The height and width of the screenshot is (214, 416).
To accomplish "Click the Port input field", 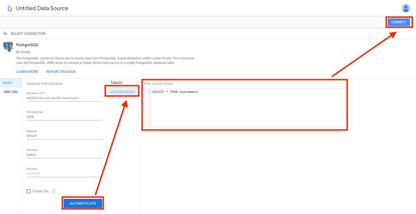I will click(x=64, y=117).
